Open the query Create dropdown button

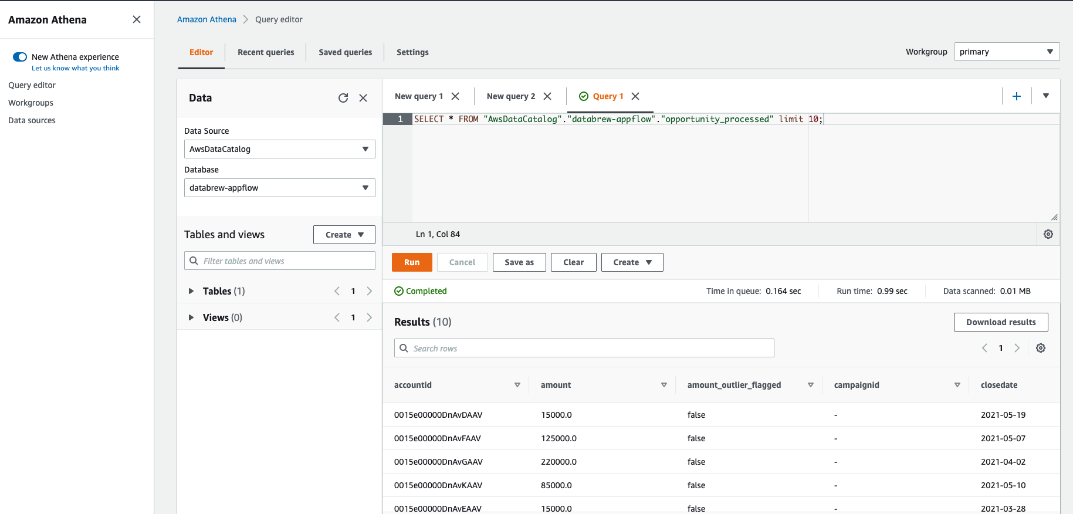[632, 262]
